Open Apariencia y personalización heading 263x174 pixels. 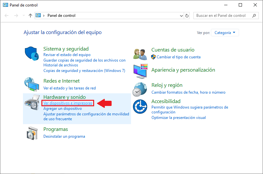(183, 70)
